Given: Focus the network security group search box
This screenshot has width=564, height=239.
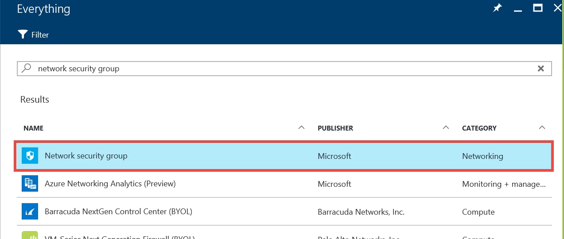Looking at the screenshot, I should click(x=284, y=69).
